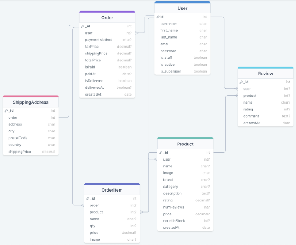The width and height of the screenshot is (296, 245).
Task: Click the brand field in Product
Action: click(x=185, y=180)
